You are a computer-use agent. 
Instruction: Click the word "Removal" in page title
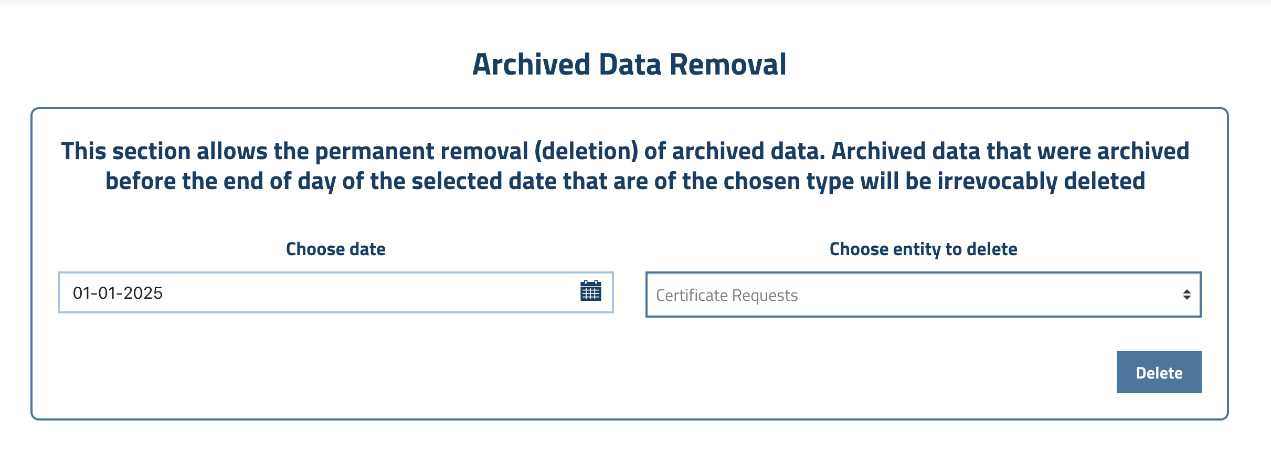[x=728, y=65]
